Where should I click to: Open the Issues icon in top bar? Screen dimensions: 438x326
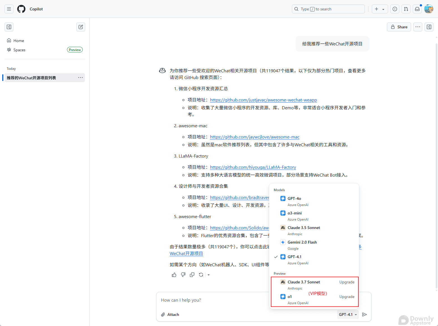(x=395, y=9)
